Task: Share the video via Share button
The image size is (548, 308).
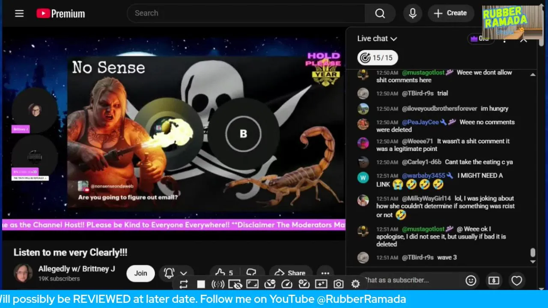Action: point(290,273)
